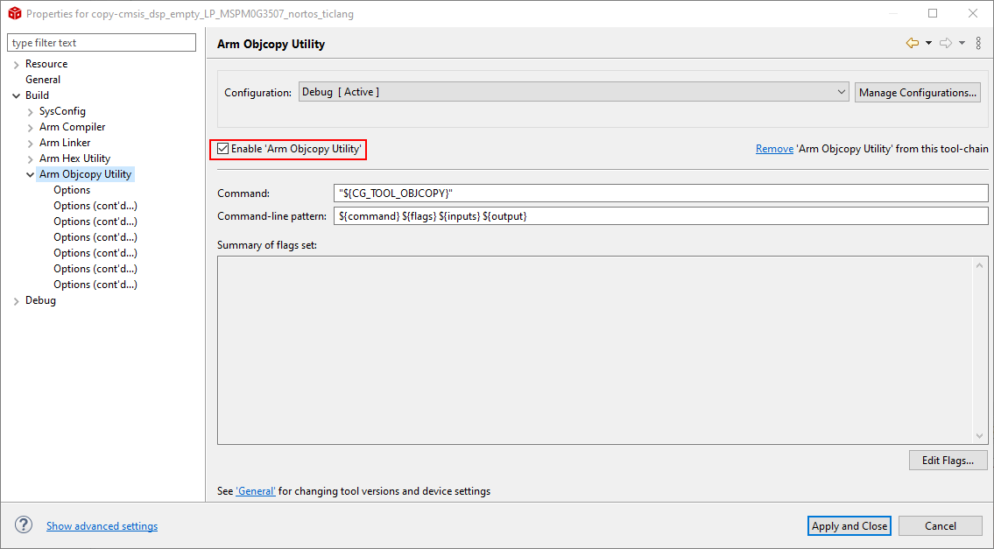Click the Manage Configurations button
Viewport: 994px width, 549px height.
coord(917,92)
